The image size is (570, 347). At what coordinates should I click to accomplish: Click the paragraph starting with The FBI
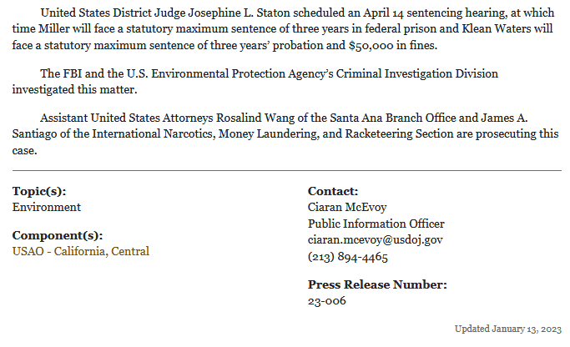click(x=277, y=81)
